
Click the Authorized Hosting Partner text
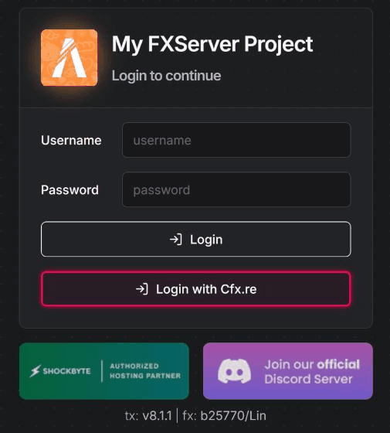pos(145,371)
